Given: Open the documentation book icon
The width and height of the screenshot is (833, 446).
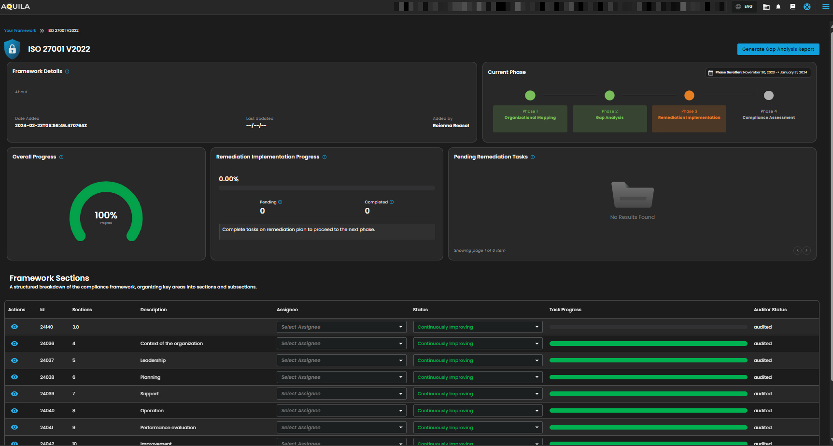Looking at the screenshot, I should click(792, 7).
